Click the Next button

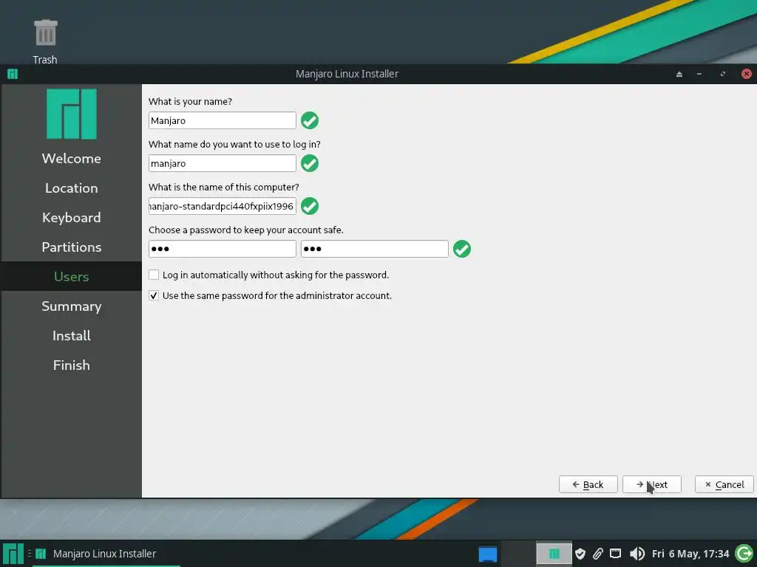652,484
